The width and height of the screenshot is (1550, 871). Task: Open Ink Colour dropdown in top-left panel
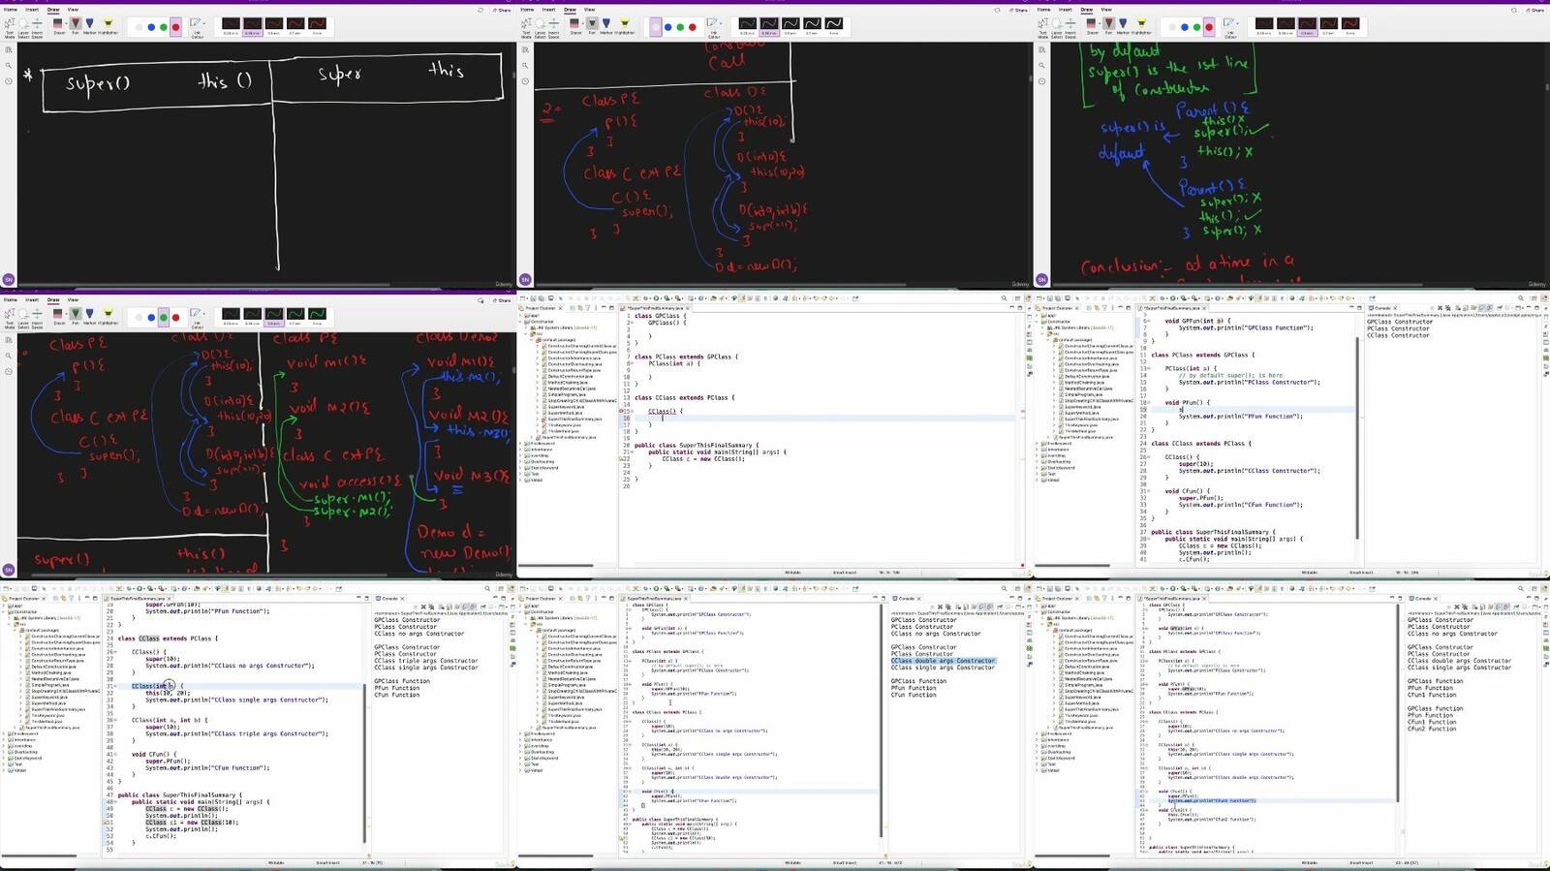click(x=197, y=27)
